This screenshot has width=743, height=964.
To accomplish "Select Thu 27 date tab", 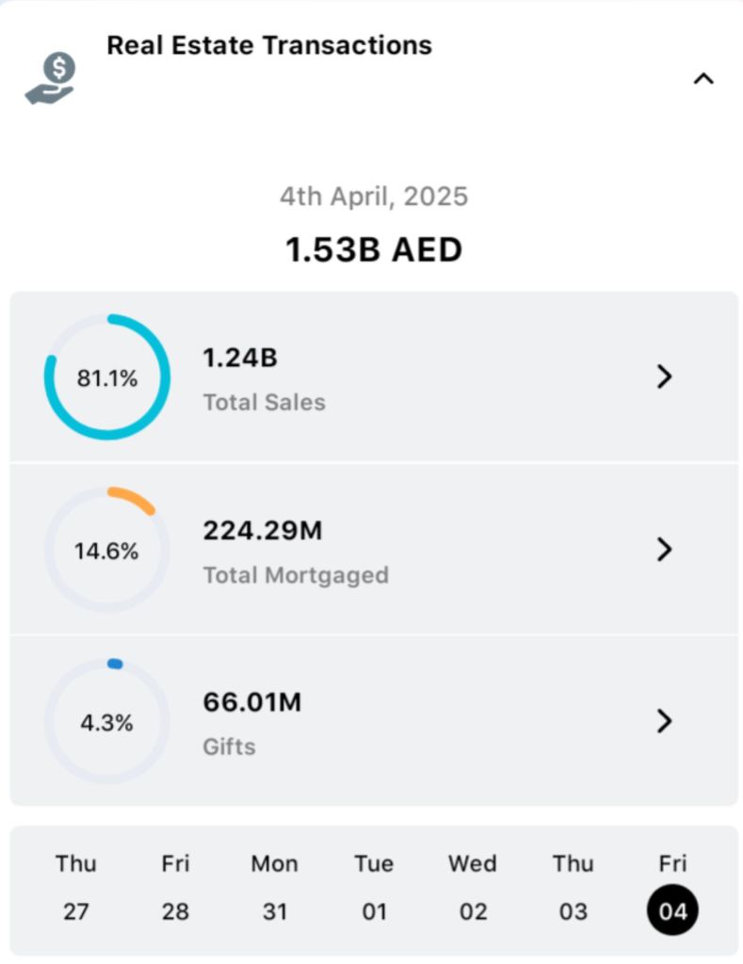I will tap(75, 887).
